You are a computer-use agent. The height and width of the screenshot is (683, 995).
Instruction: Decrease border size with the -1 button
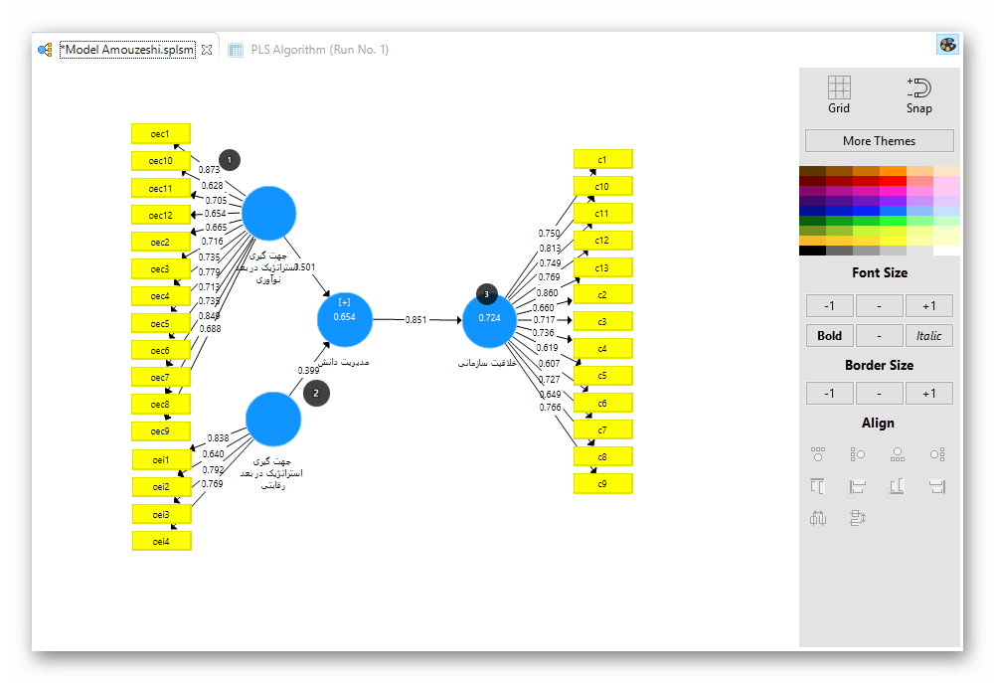[829, 394]
